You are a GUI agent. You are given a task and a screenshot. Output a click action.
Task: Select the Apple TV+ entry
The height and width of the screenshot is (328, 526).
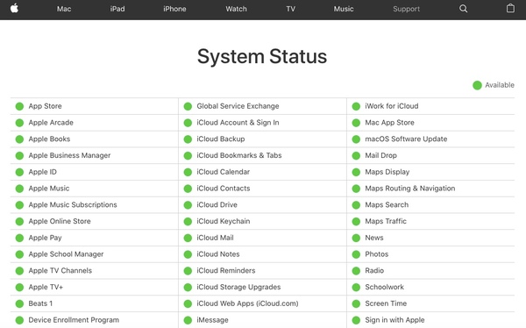tap(46, 287)
